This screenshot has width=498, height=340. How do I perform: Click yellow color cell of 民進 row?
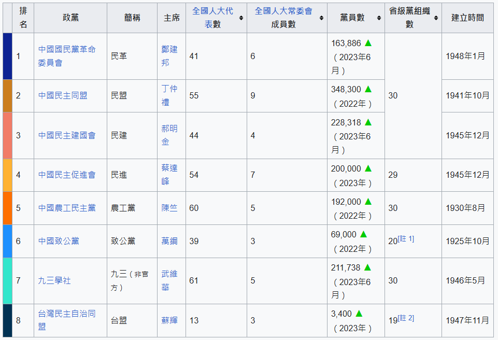click(x=7, y=175)
